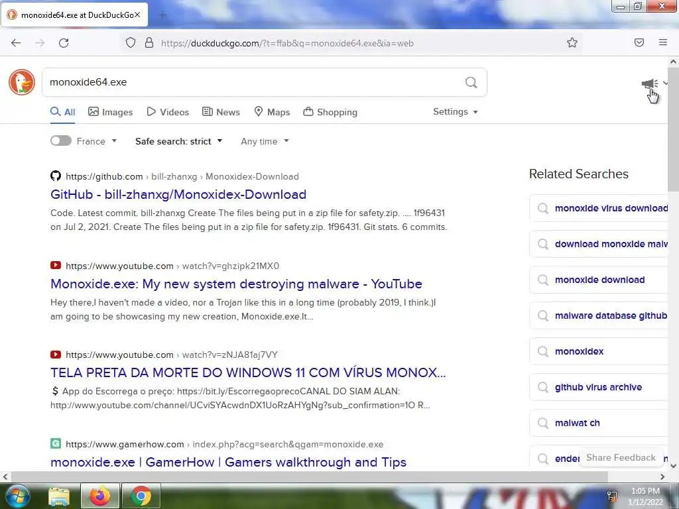Image resolution: width=679 pixels, height=509 pixels.
Task: Click the Firefox back arrow
Action: tap(16, 43)
